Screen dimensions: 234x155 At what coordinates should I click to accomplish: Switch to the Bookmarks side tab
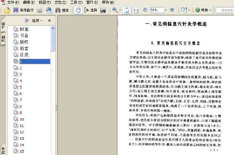(3, 25)
